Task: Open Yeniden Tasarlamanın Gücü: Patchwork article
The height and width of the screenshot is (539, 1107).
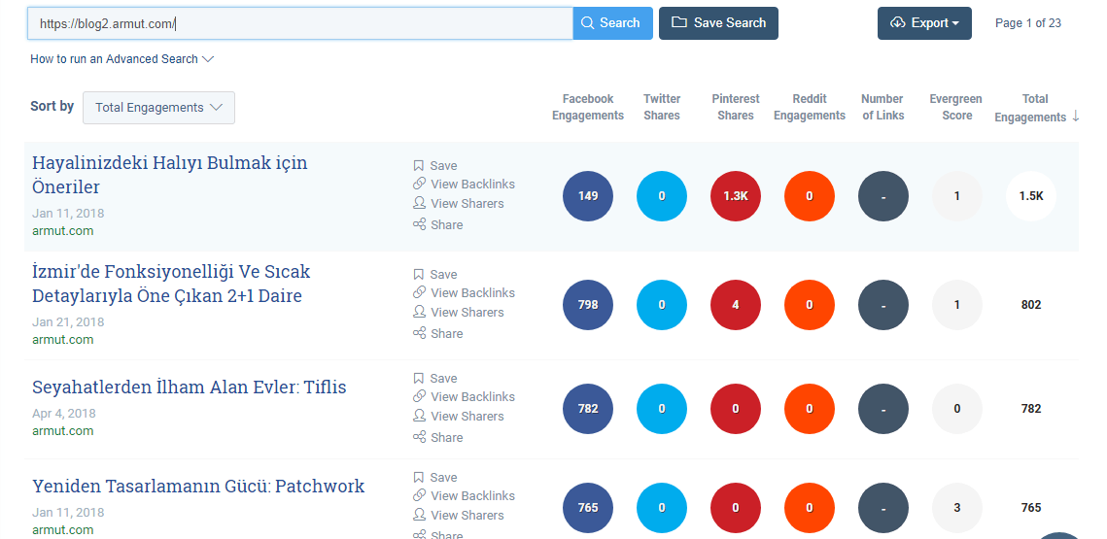Action: pos(198,487)
